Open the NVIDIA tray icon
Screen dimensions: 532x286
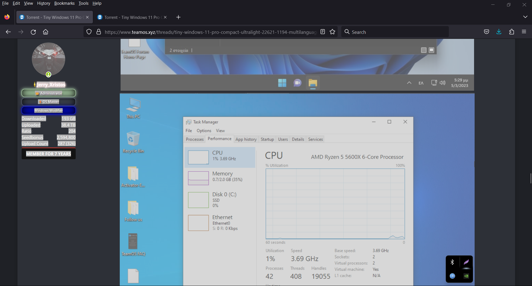(466, 276)
